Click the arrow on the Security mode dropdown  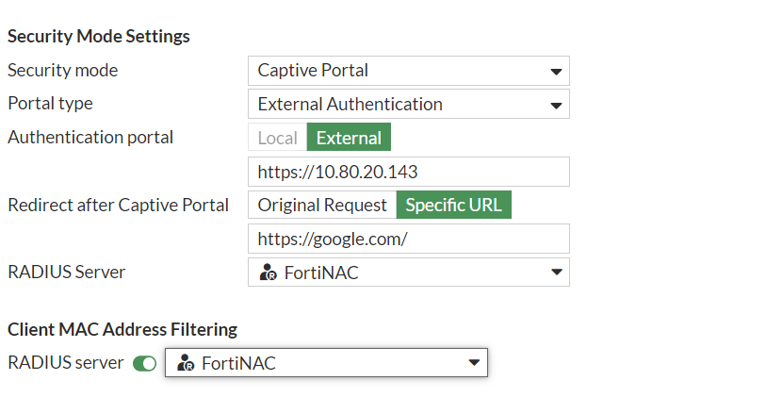[x=556, y=72]
